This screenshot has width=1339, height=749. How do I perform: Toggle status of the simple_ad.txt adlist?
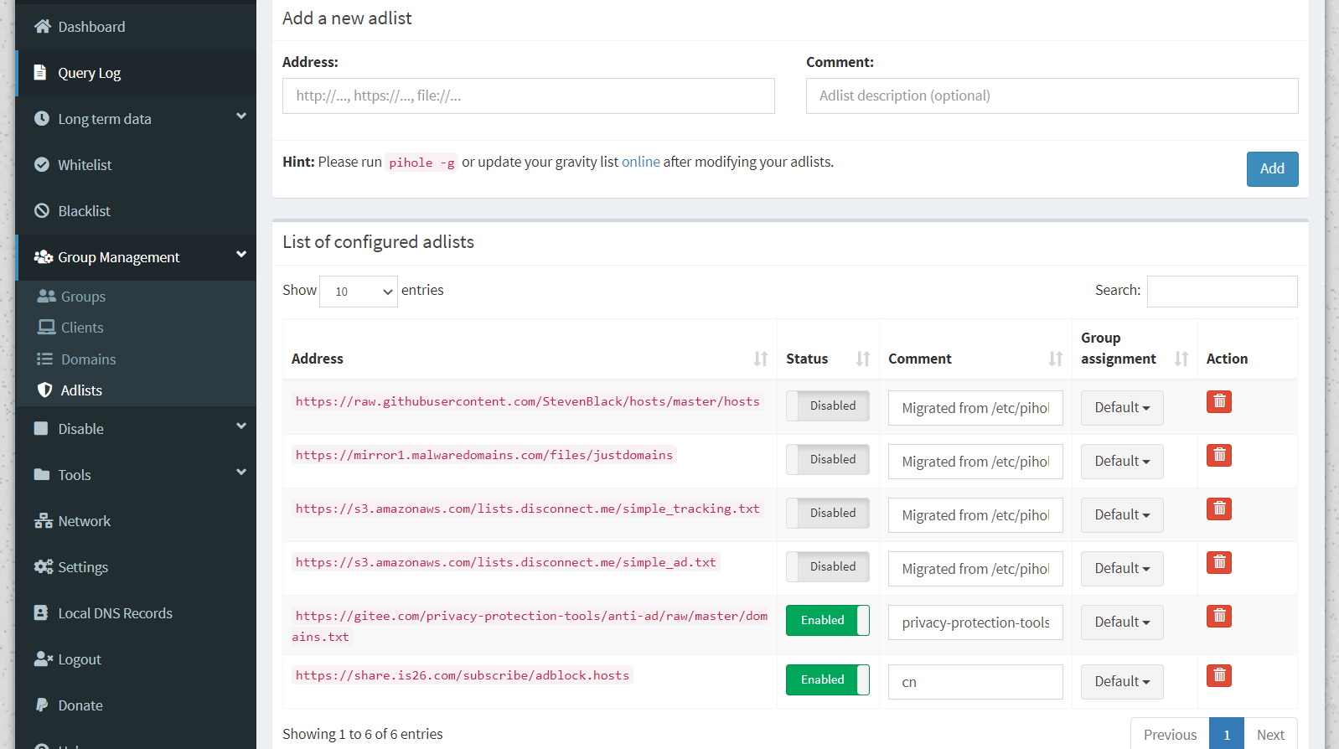point(827,567)
